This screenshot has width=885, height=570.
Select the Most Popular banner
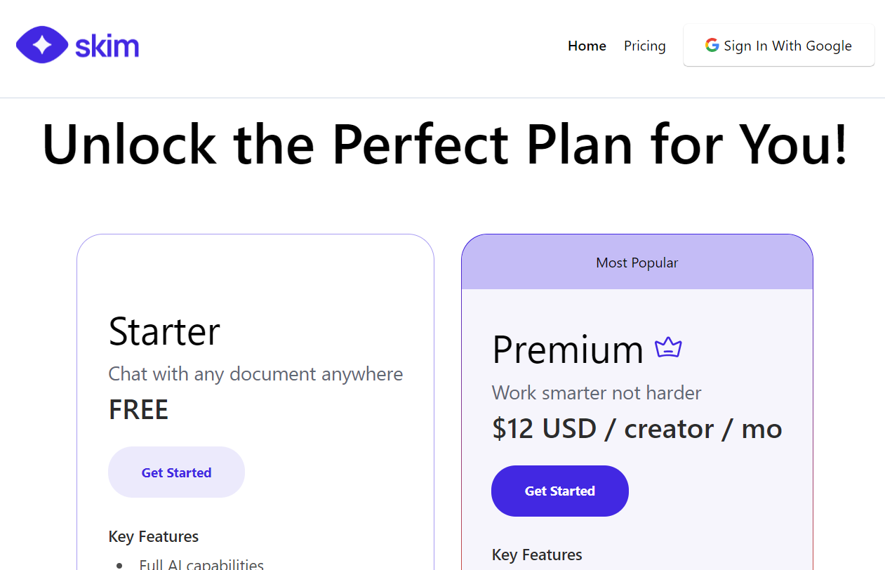point(637,263)
